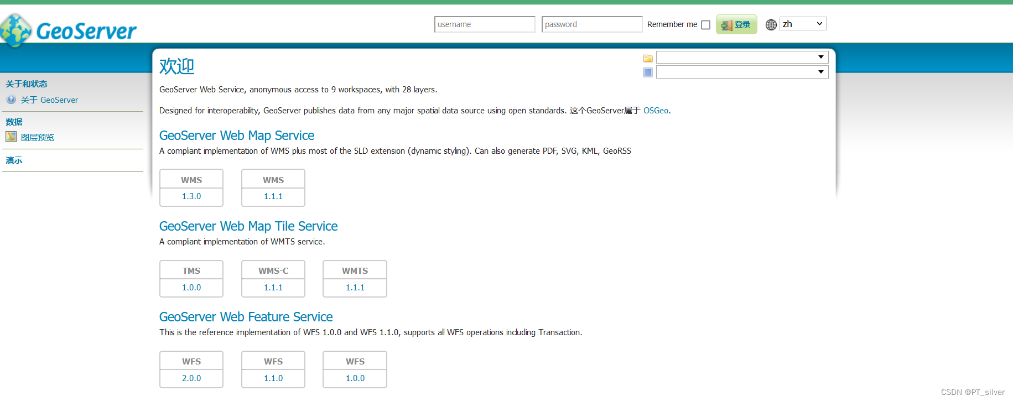Viewport: 1013px width, 401px height.
Task: Click the GeoServer Web Feature Service heading
Action: 246,317
